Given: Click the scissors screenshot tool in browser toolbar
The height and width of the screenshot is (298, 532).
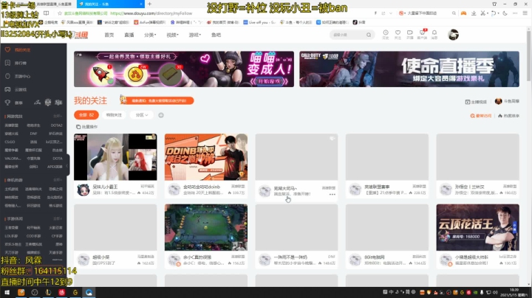Looking at the screenshot, I should tap(482, 13).
